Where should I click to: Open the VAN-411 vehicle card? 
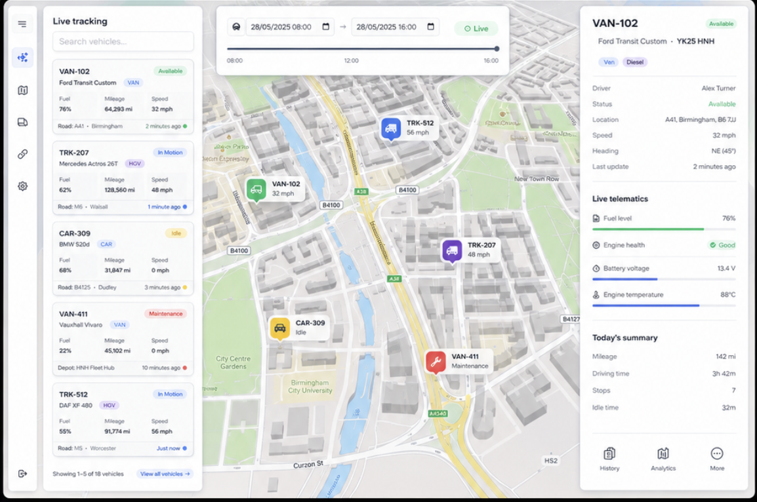(123, 339)
